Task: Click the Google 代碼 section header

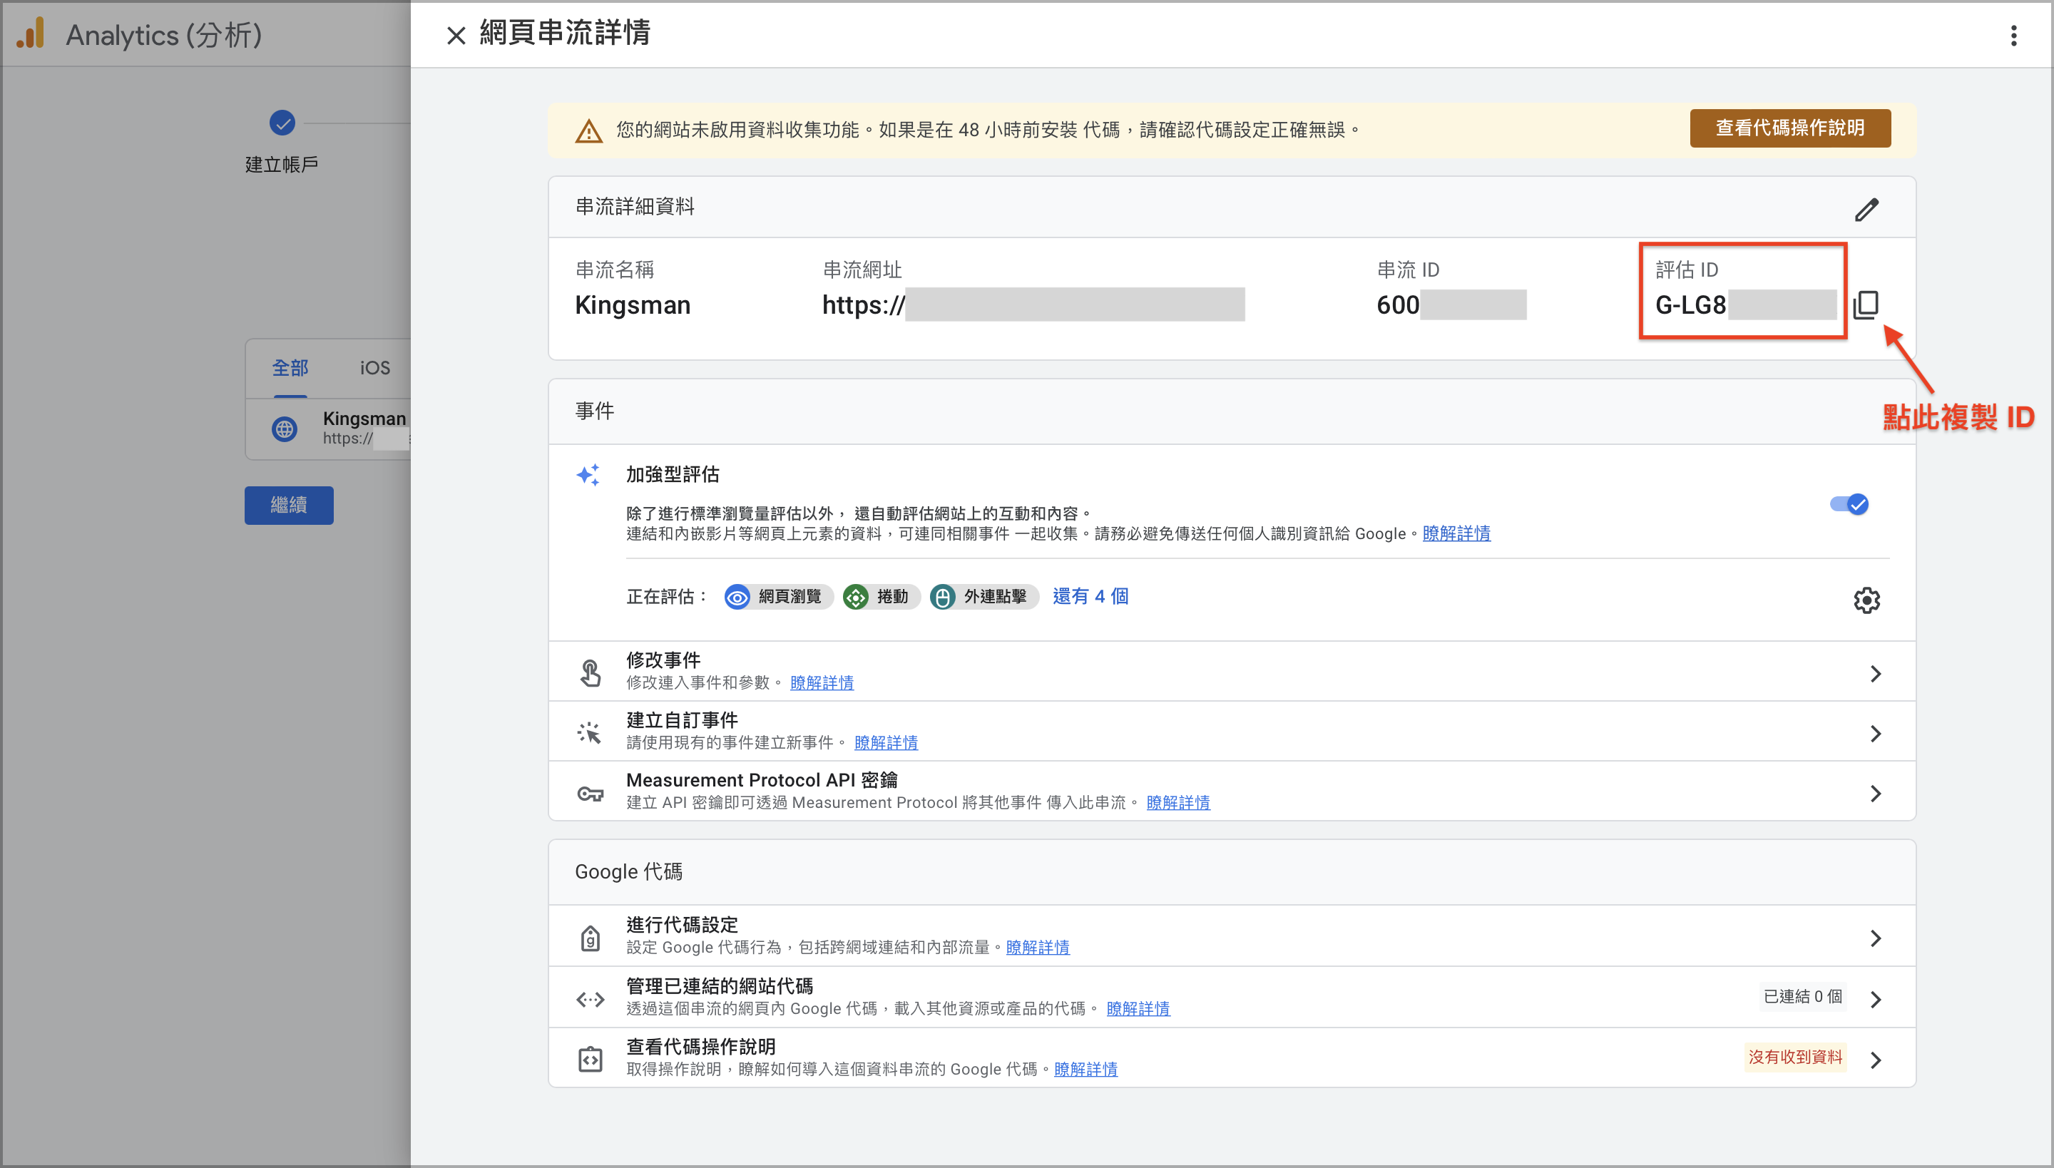Action: [628, 871]
